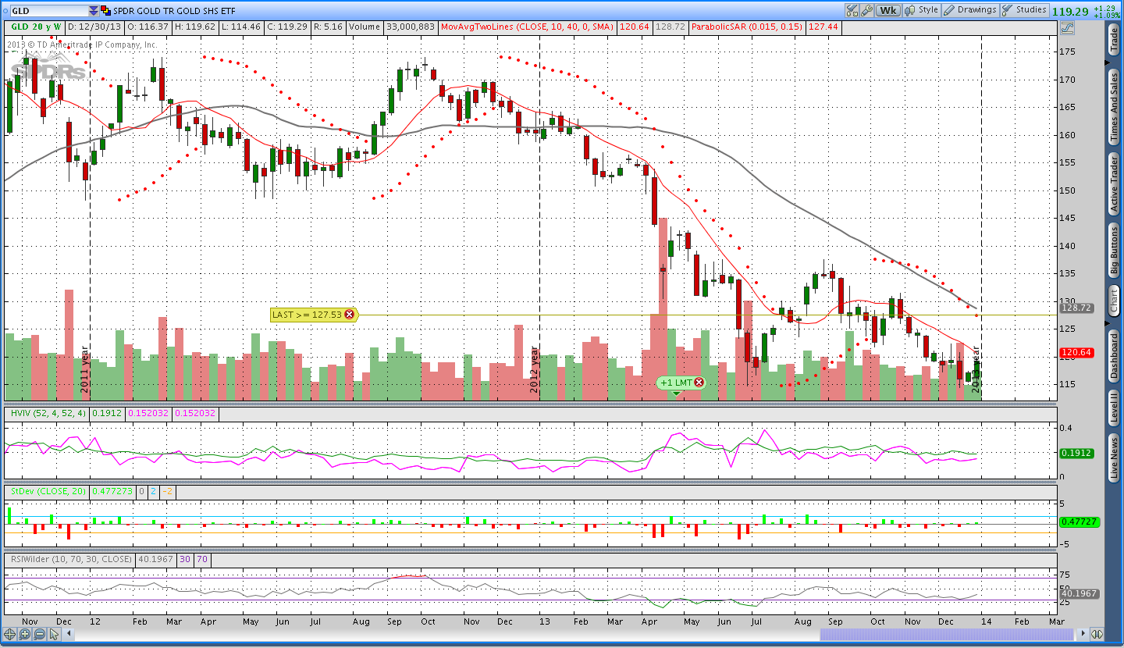The image size is (1124, 648).
Task: Click the +1 LMT order label
Action: (676, 383)
